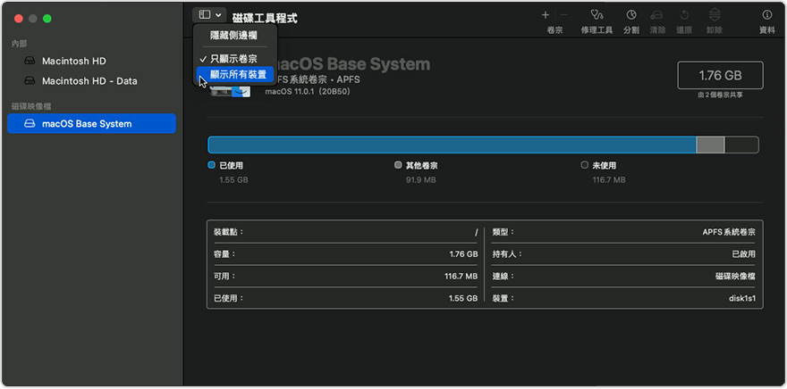Click the 磁碟映像檔 sidebar section header
787x389 pixels.
point(31,107)
